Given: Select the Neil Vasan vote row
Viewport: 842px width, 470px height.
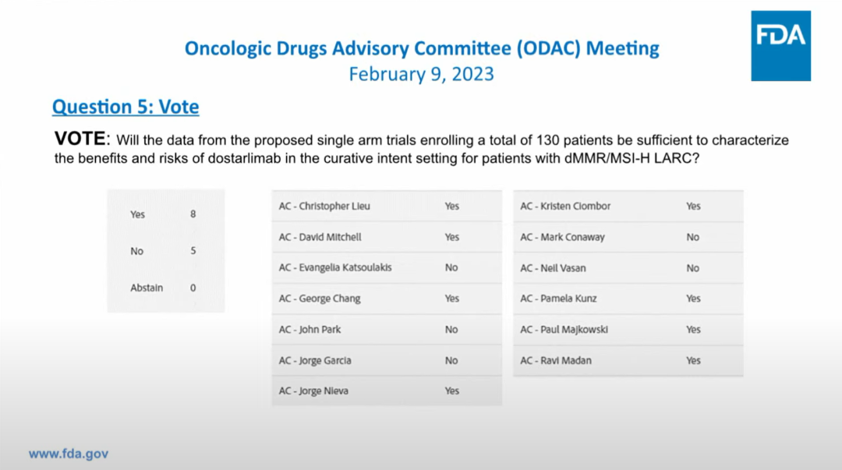Looking at the screenshot, I should pyautogui.click(x=628, y=268).
